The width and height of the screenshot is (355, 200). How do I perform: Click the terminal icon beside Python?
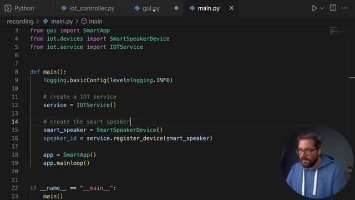click(x=8, y=8)
